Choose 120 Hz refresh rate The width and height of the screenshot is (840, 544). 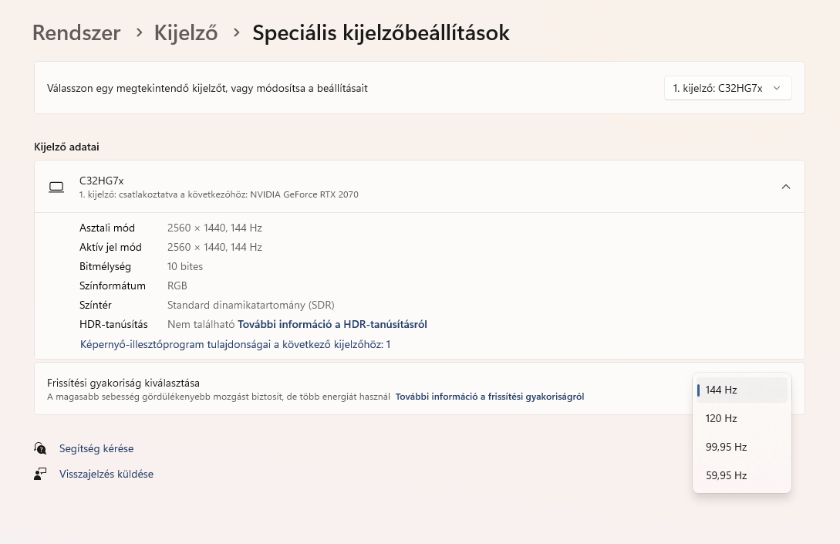tap(741, 418)
